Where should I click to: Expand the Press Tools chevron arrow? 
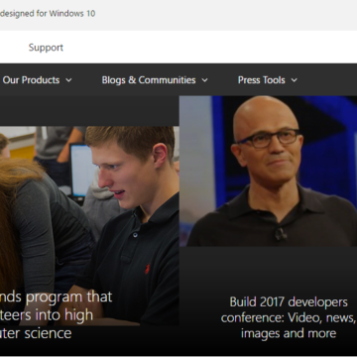pyautogui.click(x=294, y=80)
